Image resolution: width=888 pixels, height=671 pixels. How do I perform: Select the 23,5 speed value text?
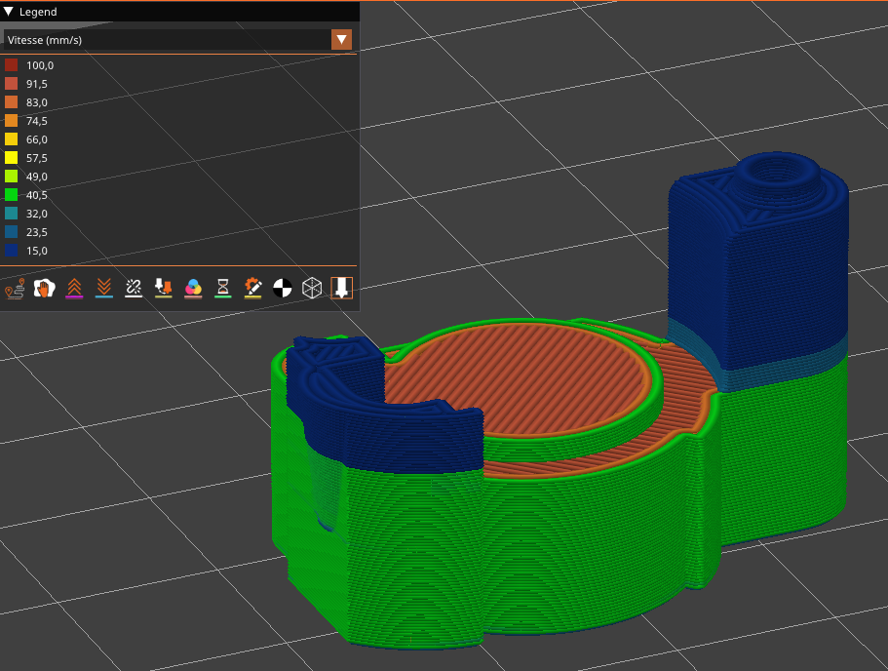click(37, 232)
